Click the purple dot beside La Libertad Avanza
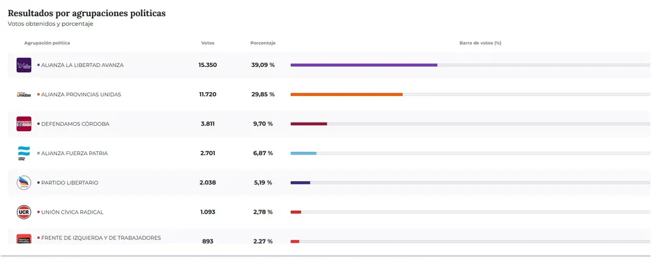Viewport: 651px width, 261px height. click(x=38, y=65)
